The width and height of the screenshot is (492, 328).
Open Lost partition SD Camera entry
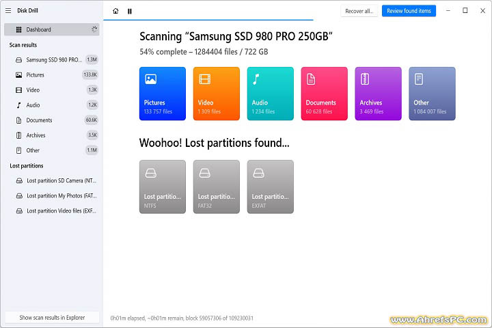click(x=52, y=180)
